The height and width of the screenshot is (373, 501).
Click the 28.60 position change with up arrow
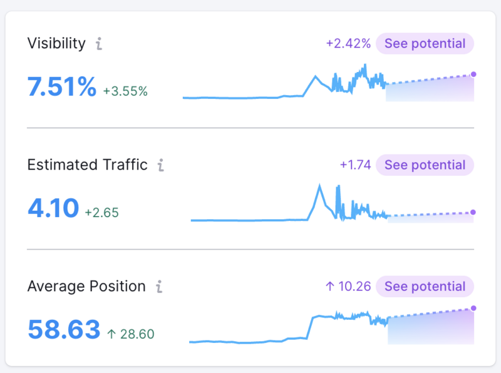click(130, 334)
